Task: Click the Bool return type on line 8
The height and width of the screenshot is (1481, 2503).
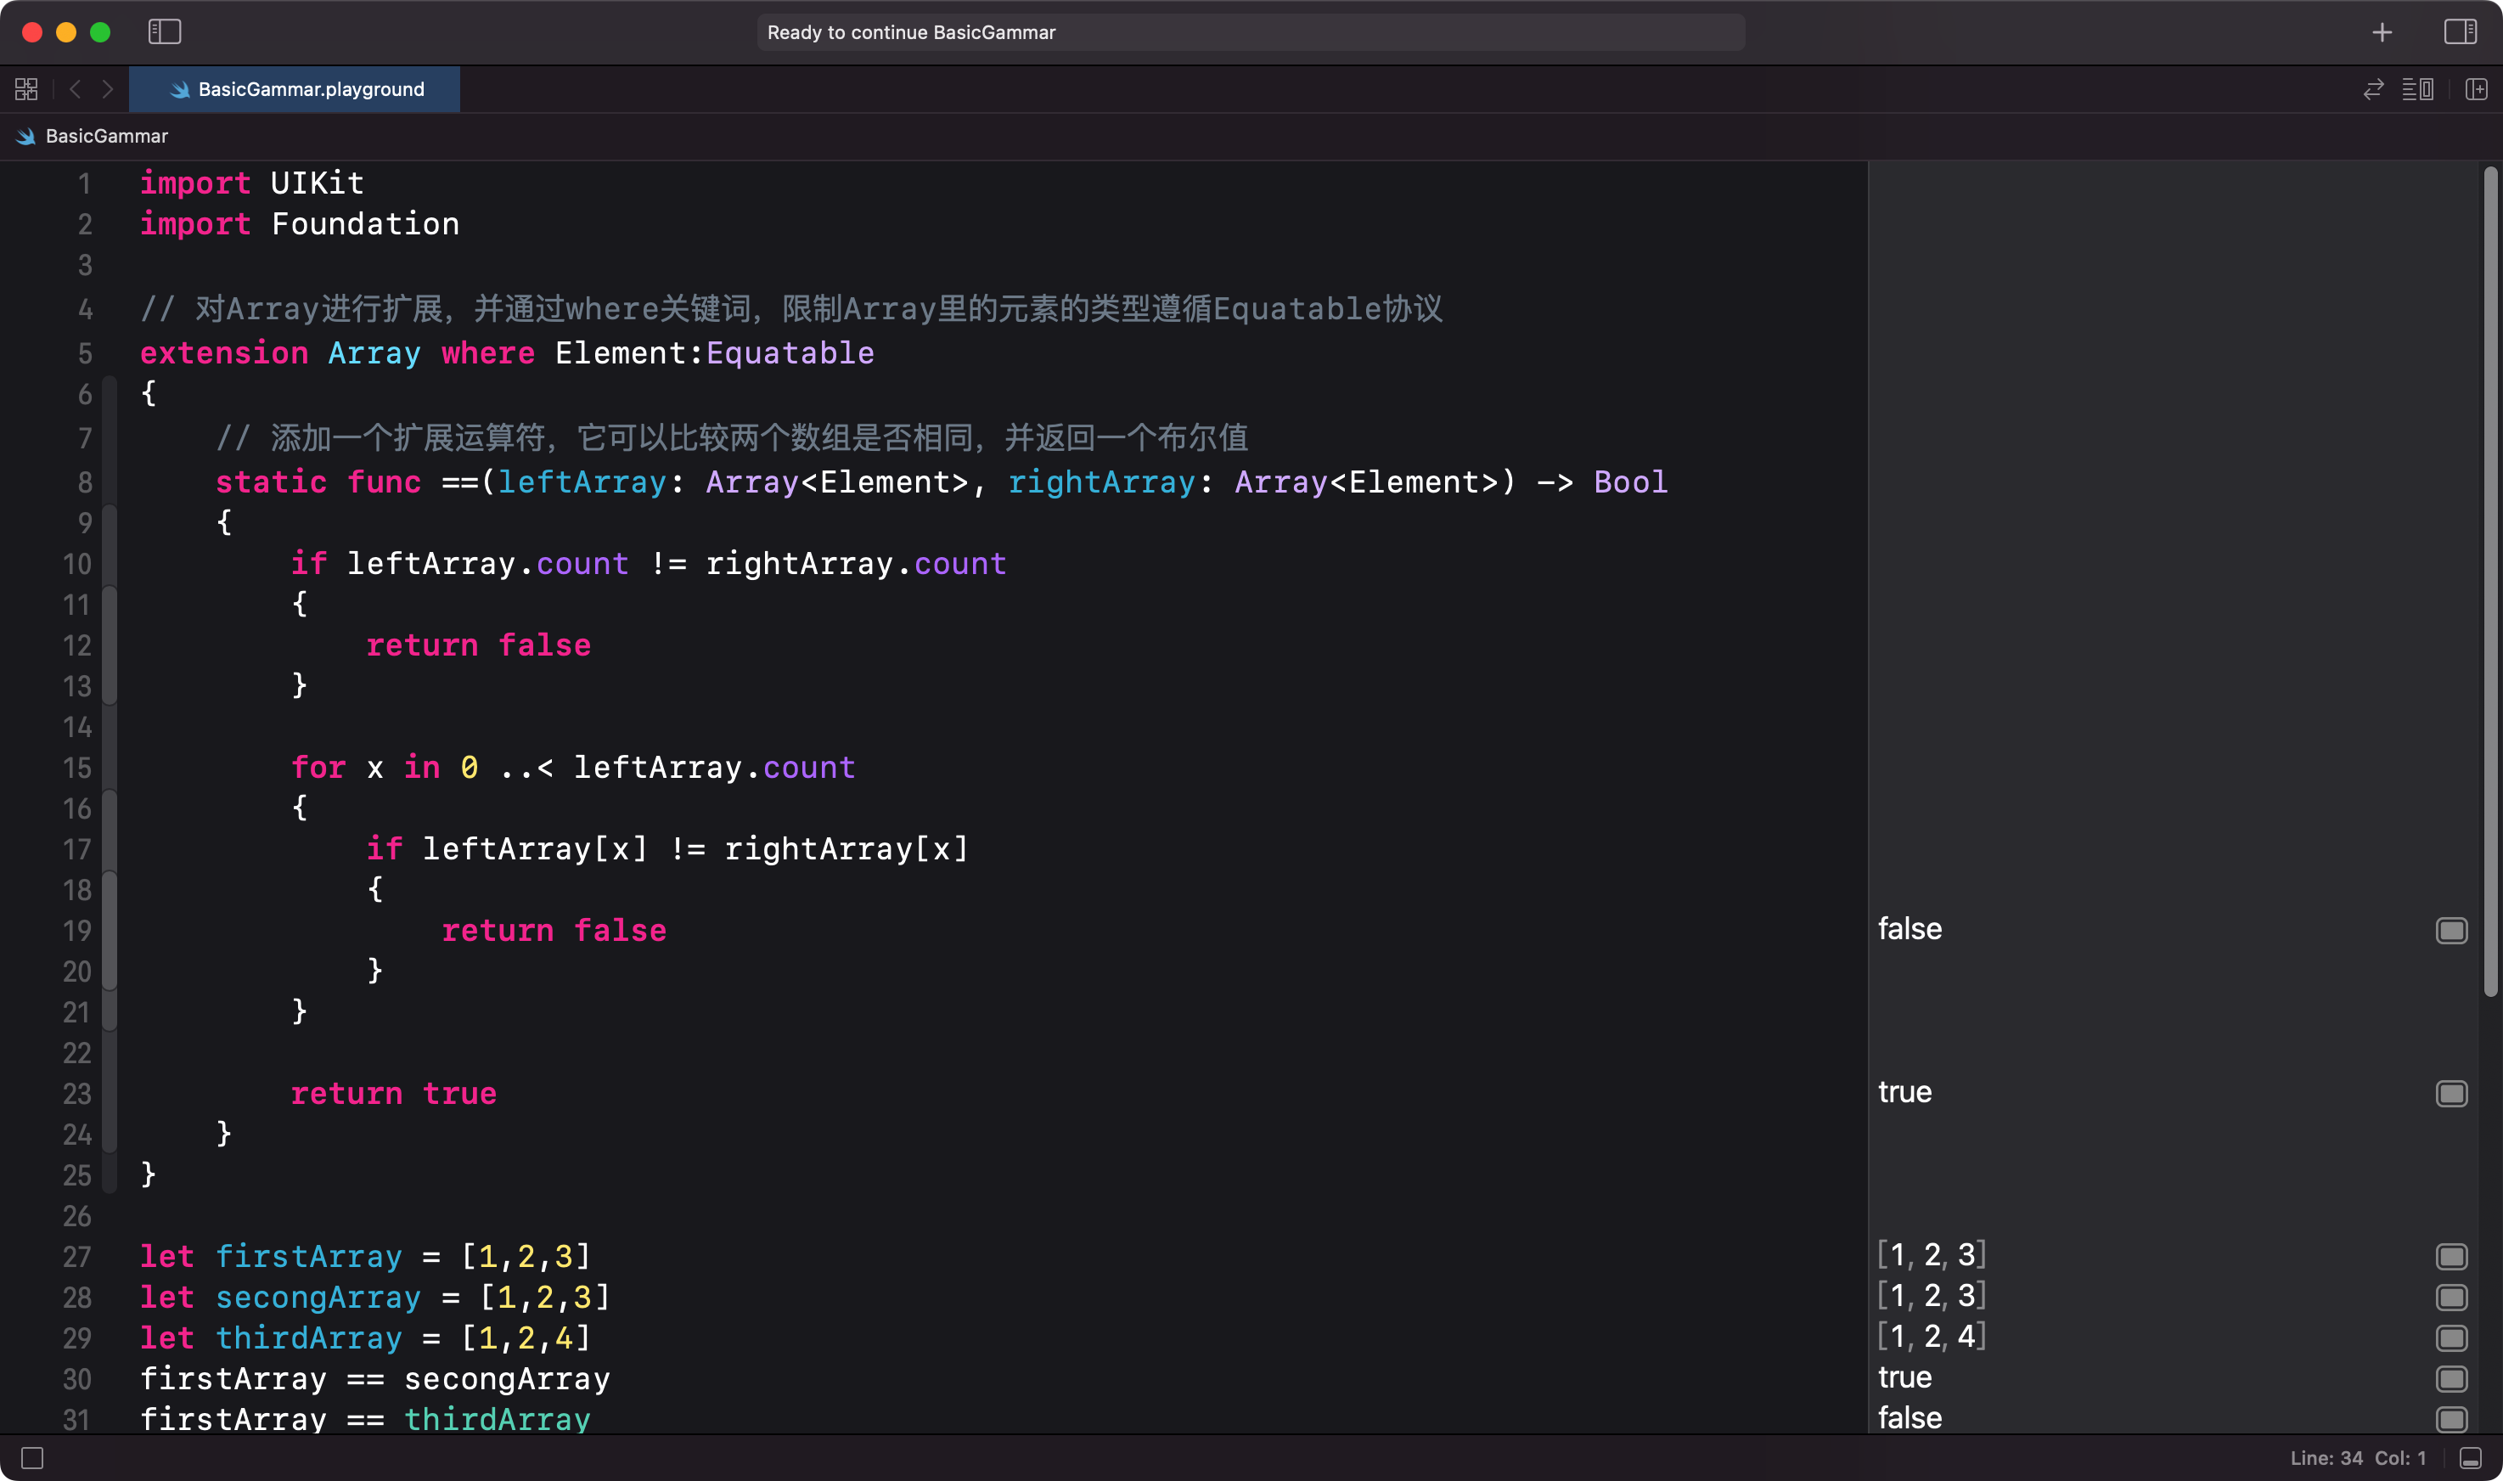Action: click(1630, 482)
